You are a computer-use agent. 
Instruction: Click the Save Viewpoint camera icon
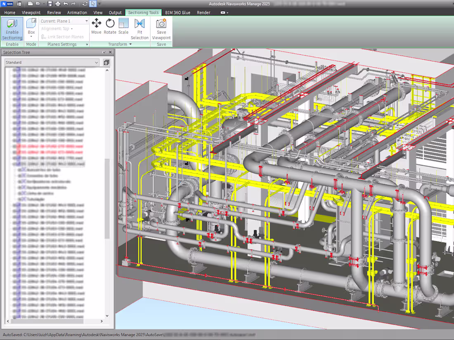click(161, 24)
